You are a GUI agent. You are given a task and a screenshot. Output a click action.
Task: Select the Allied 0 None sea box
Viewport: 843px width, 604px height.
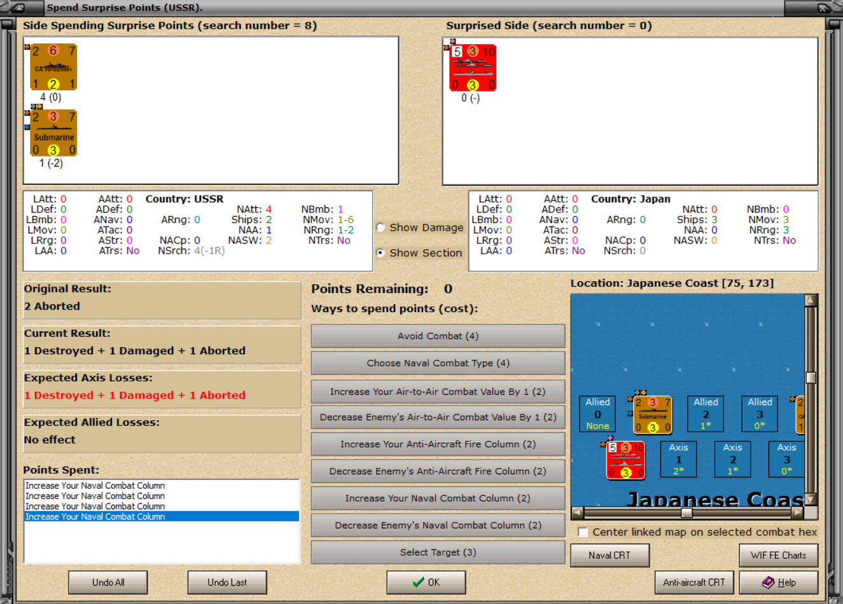click(597, 414)
